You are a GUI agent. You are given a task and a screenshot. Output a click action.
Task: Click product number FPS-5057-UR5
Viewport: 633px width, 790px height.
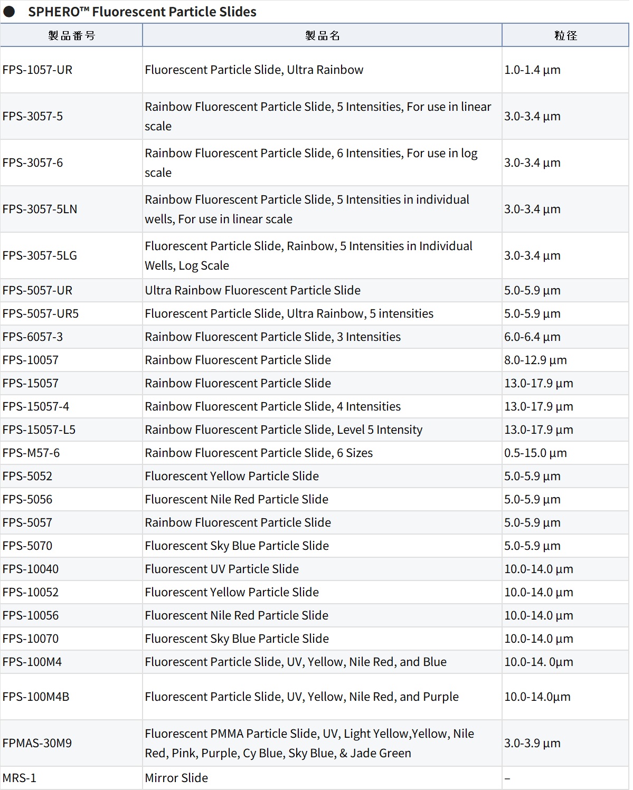pos(41,313)
